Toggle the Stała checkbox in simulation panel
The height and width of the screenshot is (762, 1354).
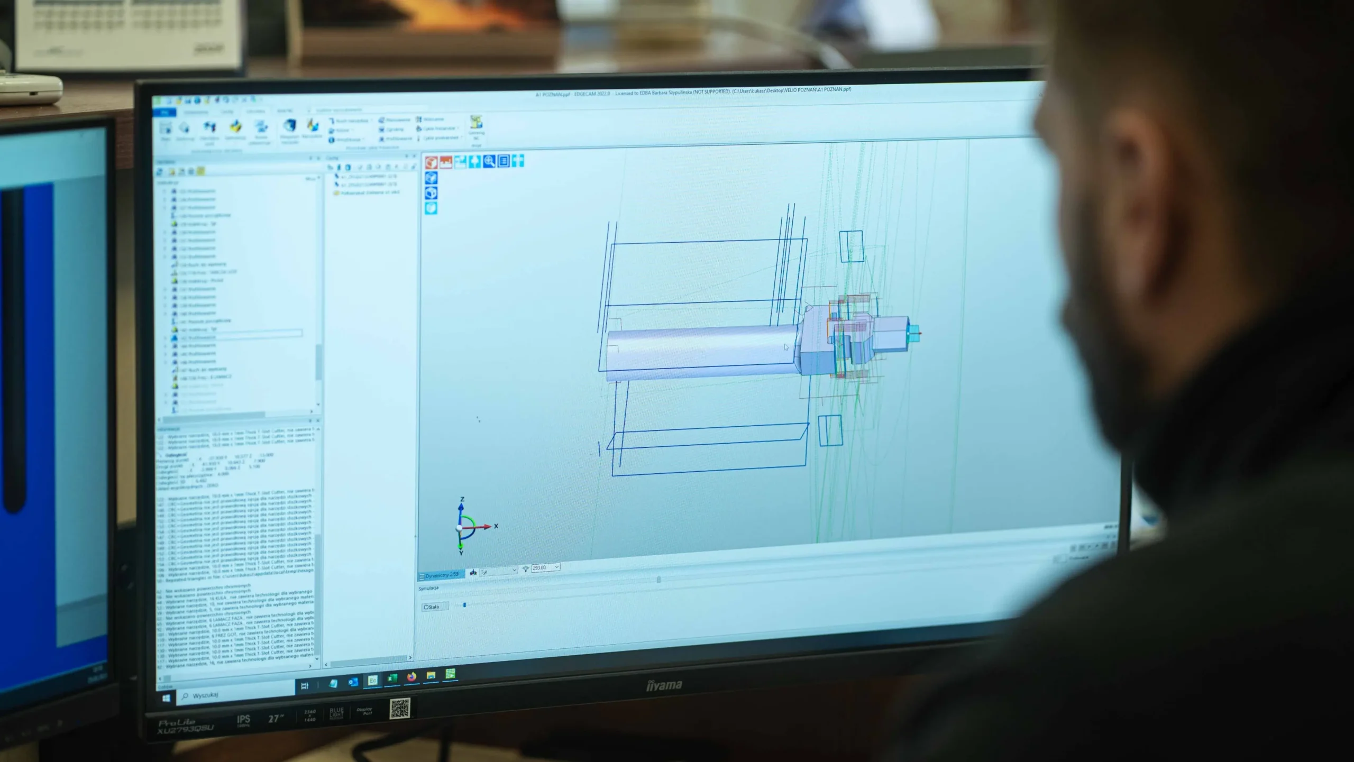(426, 607)
